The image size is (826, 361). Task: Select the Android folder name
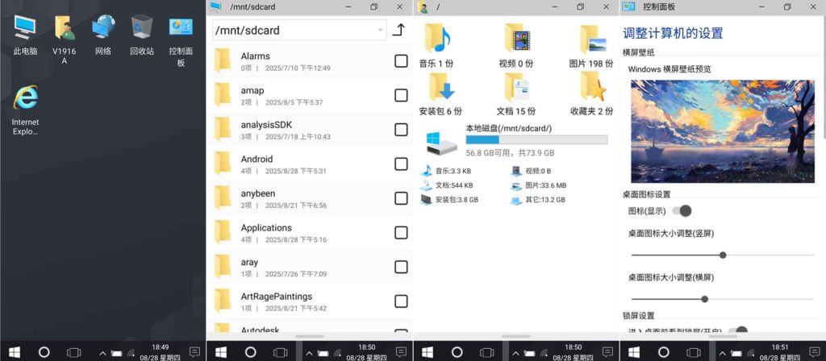pos(257,159)
